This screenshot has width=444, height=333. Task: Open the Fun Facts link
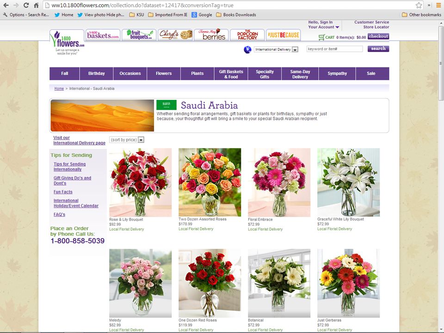[63, 191]
